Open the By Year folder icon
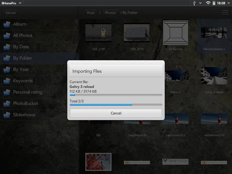 coord(7,70)
